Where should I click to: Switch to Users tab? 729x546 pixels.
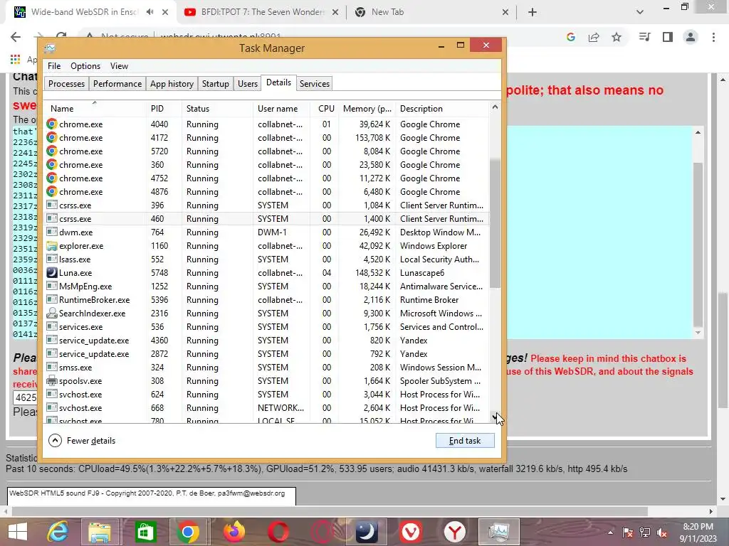pos(247,84)
